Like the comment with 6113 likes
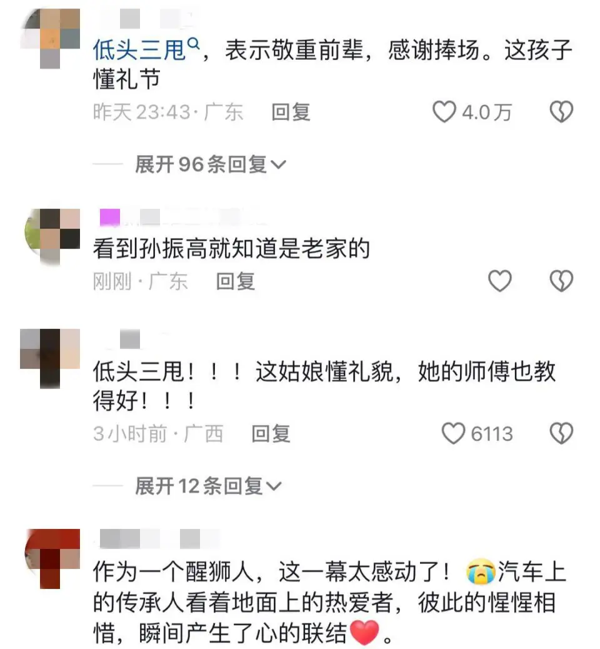 pyautogui.click(x=453, y=433)
